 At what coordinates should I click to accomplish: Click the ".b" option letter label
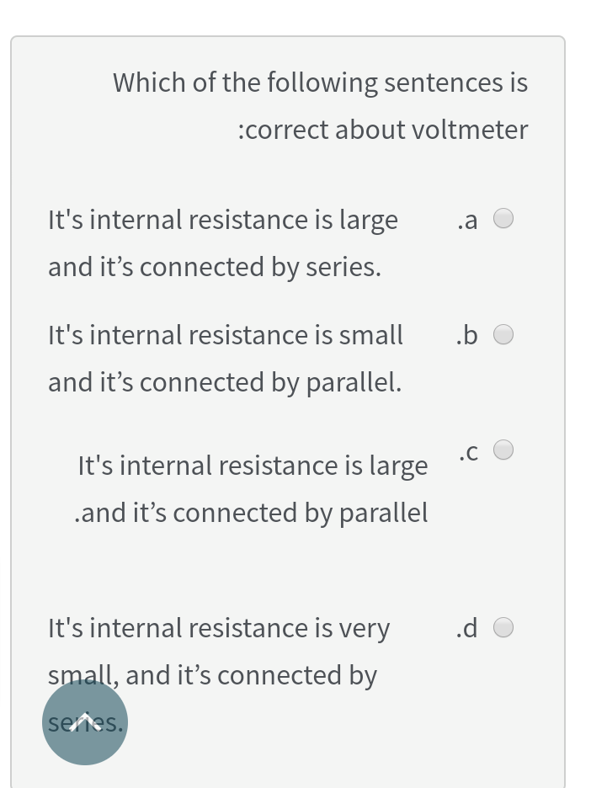(466, 335)
